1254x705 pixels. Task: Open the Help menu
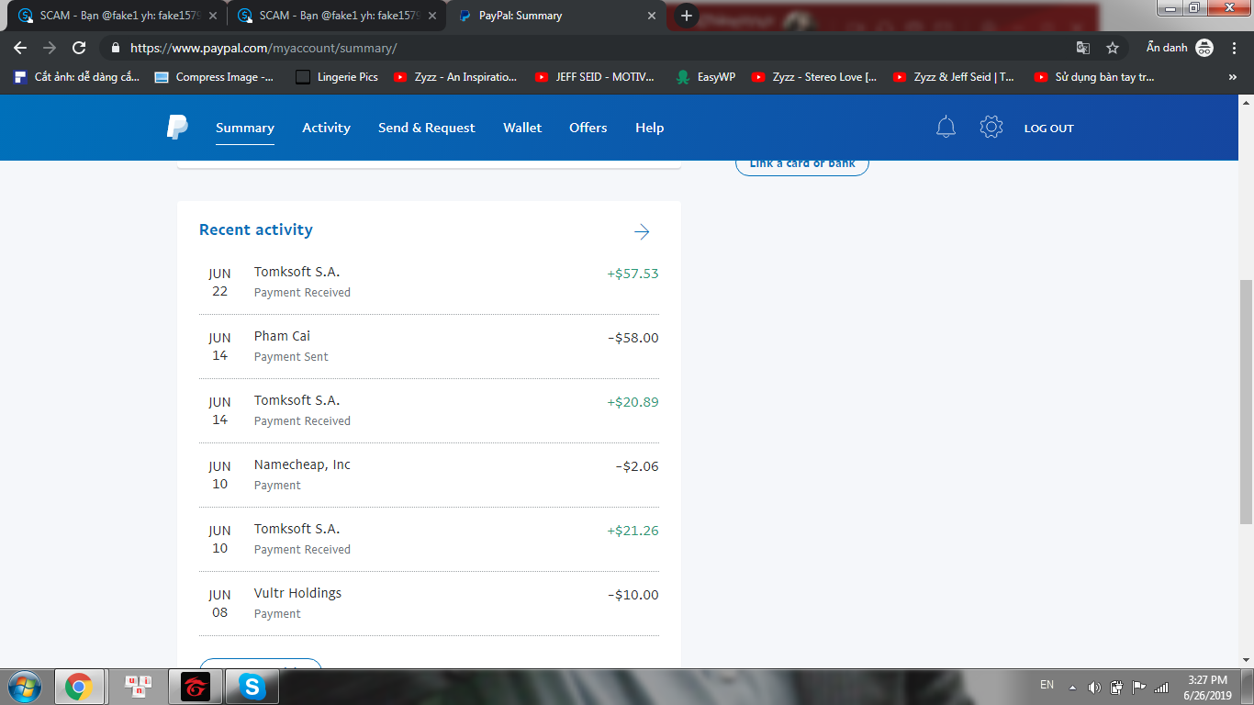pyautogui.click(x=649, y=128)
